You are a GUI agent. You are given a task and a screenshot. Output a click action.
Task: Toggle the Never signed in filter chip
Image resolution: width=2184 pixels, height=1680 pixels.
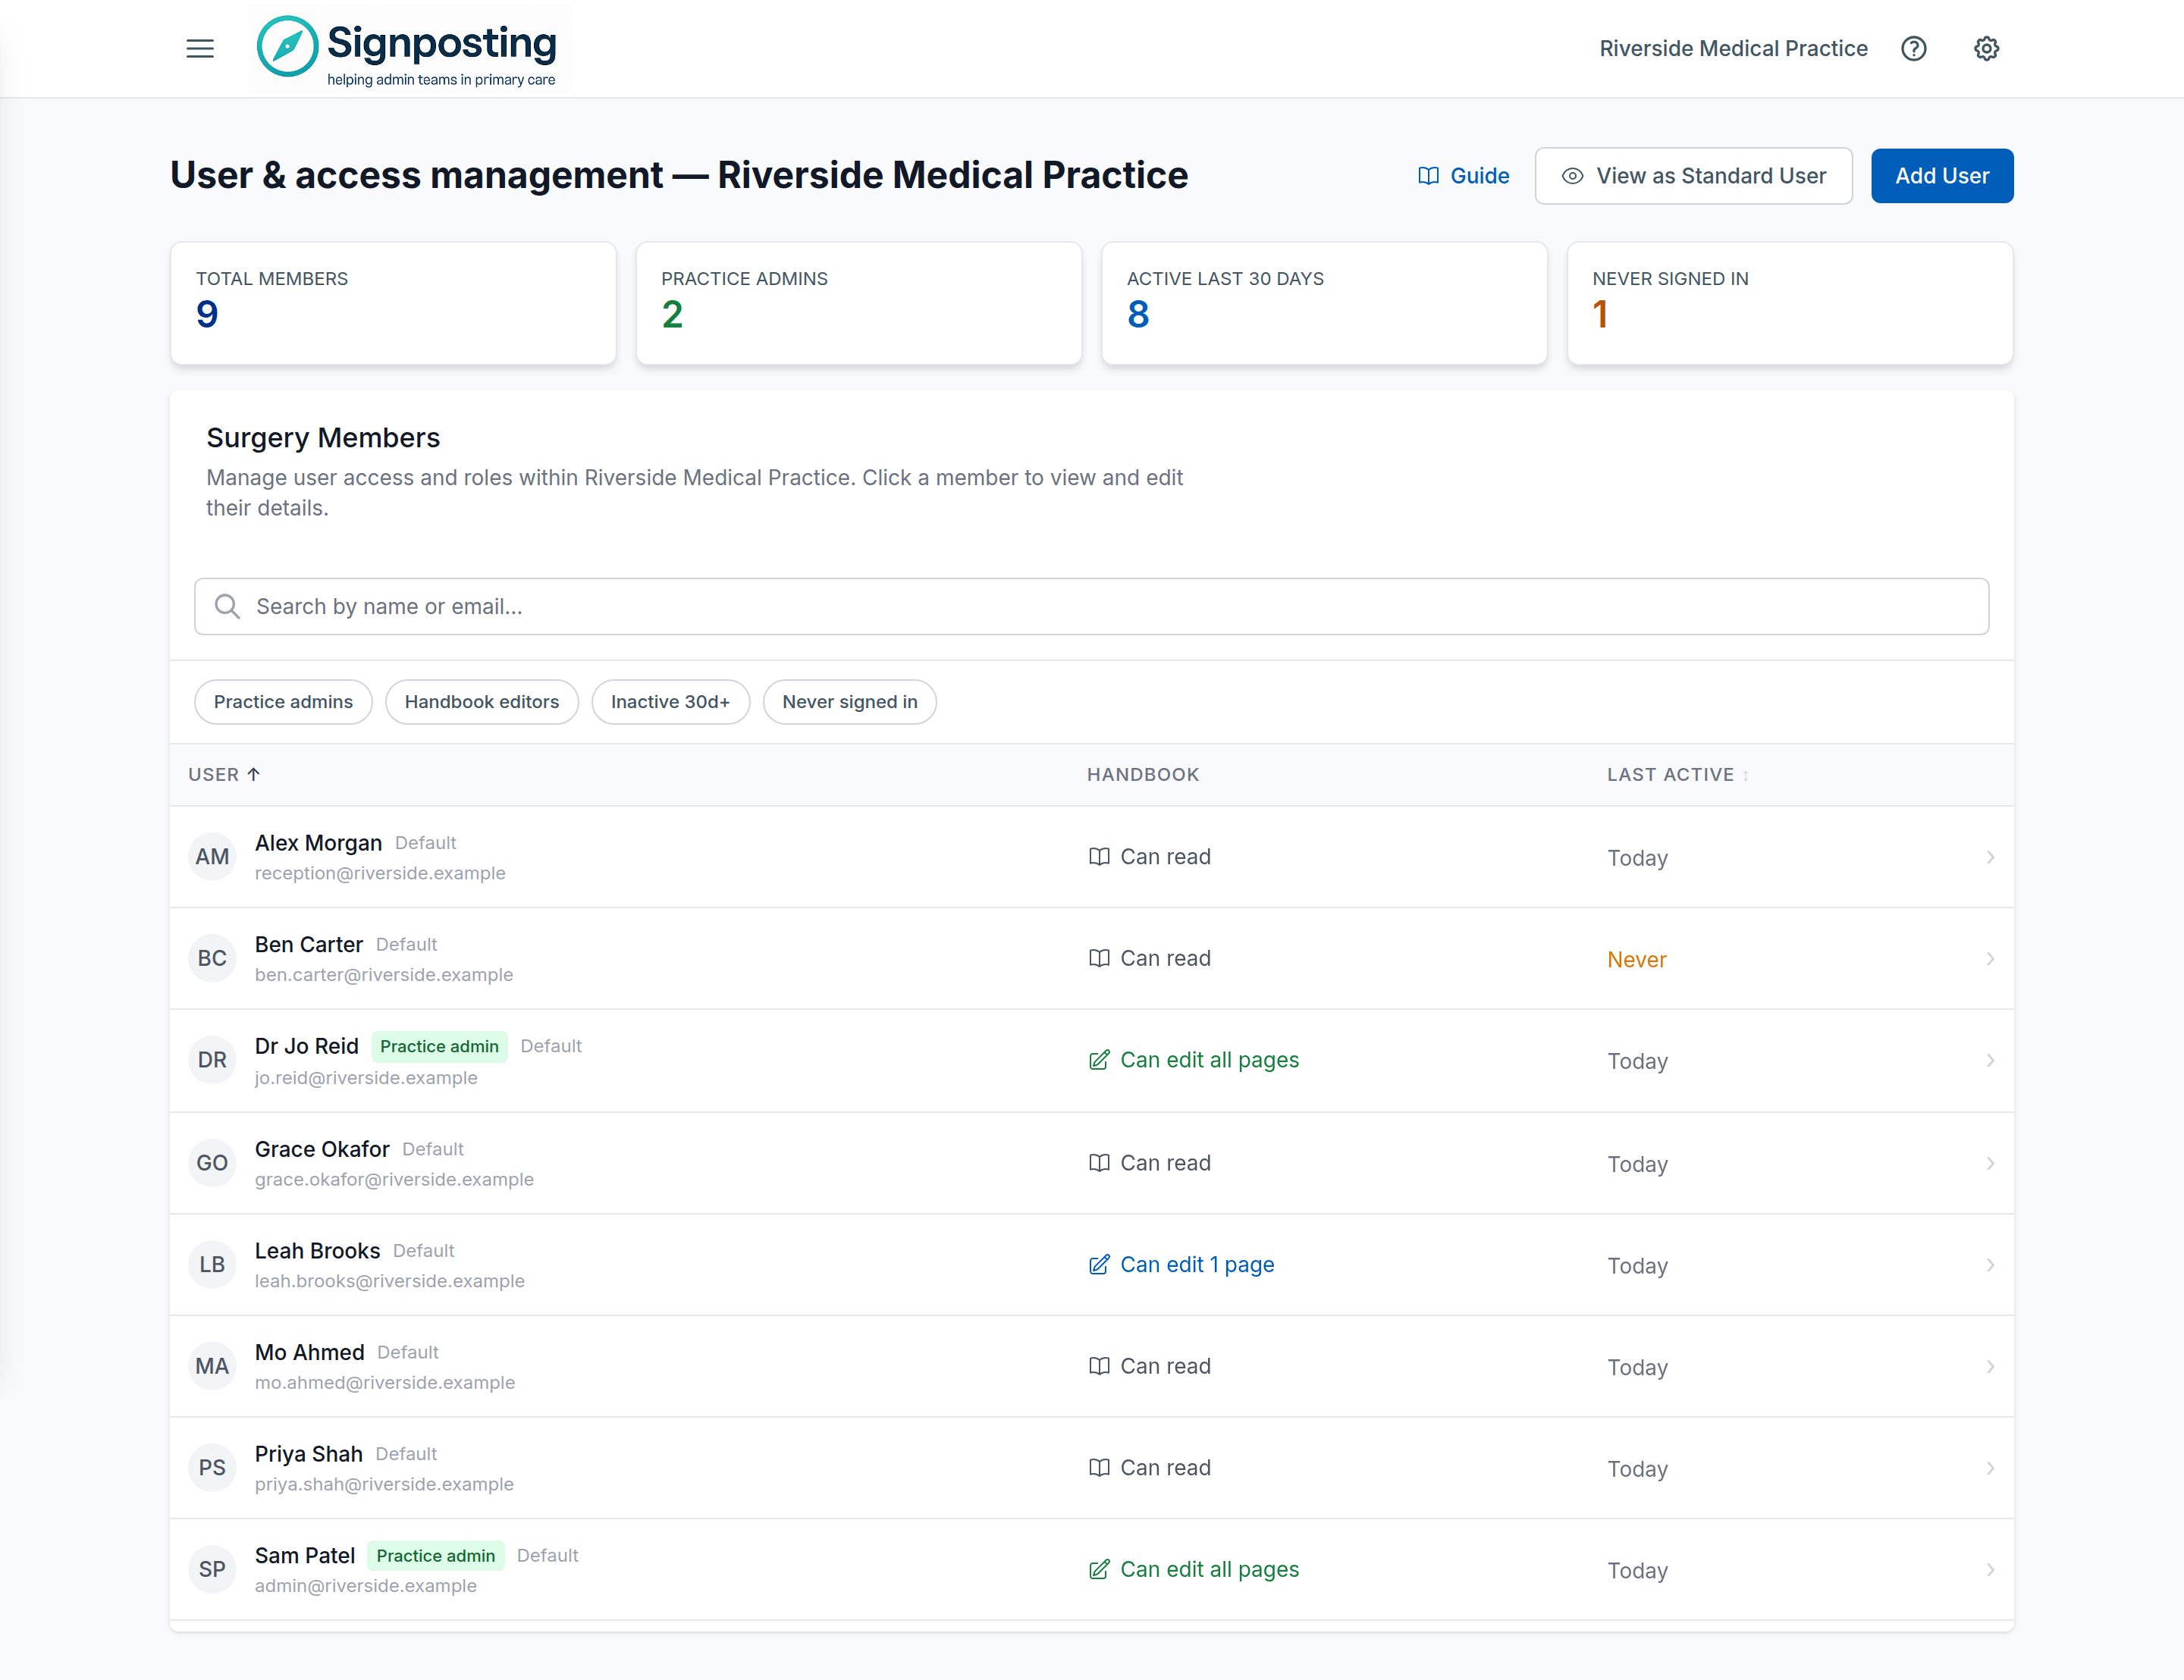click(x=849, y=702)
